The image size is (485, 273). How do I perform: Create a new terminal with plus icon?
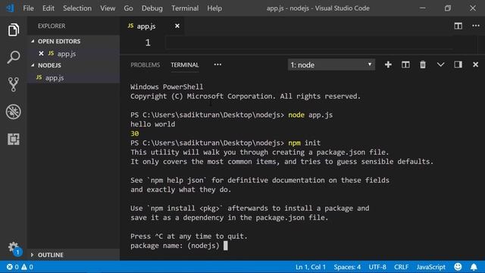[x=388, y=64]
